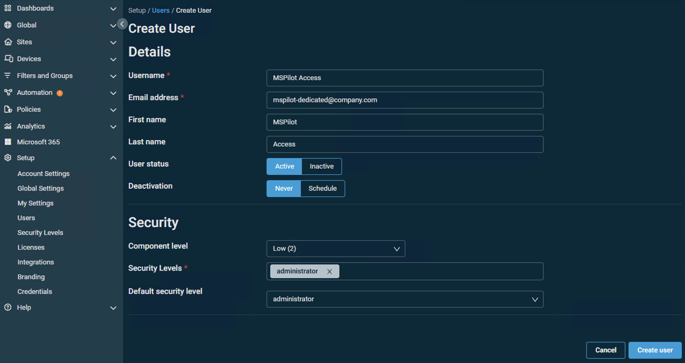The height and width of the screenshot is (363, 685).
Task: Open Users in Setup submenu
Action: 26,218
